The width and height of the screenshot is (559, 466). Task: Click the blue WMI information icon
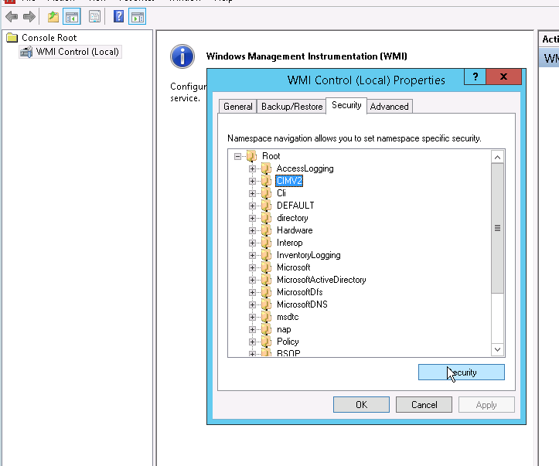tap(182, 56)
